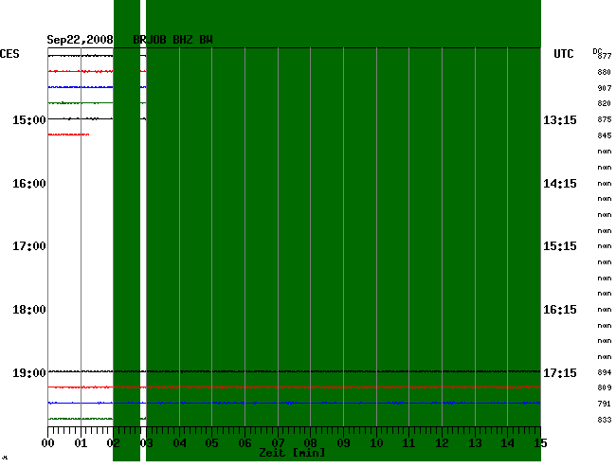Pick the DC value 833
The height and width of the screenshot is (468, 616).
(x=605, y=420)
